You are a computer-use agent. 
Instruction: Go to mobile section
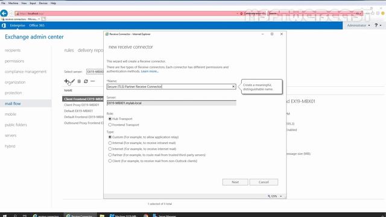tap(10, 114)
